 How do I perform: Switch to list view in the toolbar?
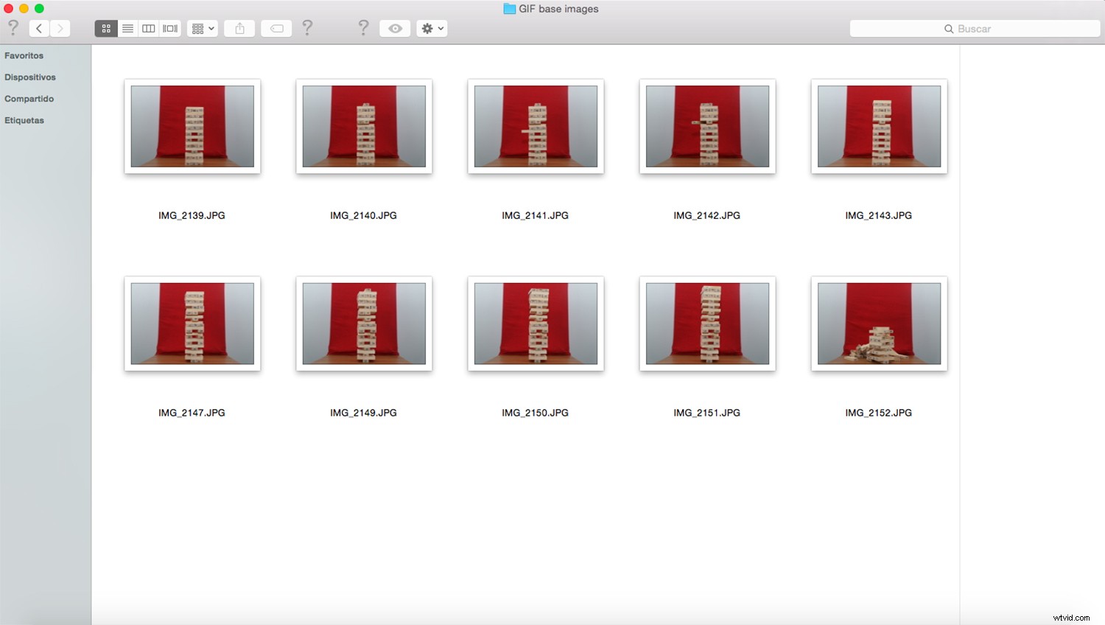pos(127,28)
